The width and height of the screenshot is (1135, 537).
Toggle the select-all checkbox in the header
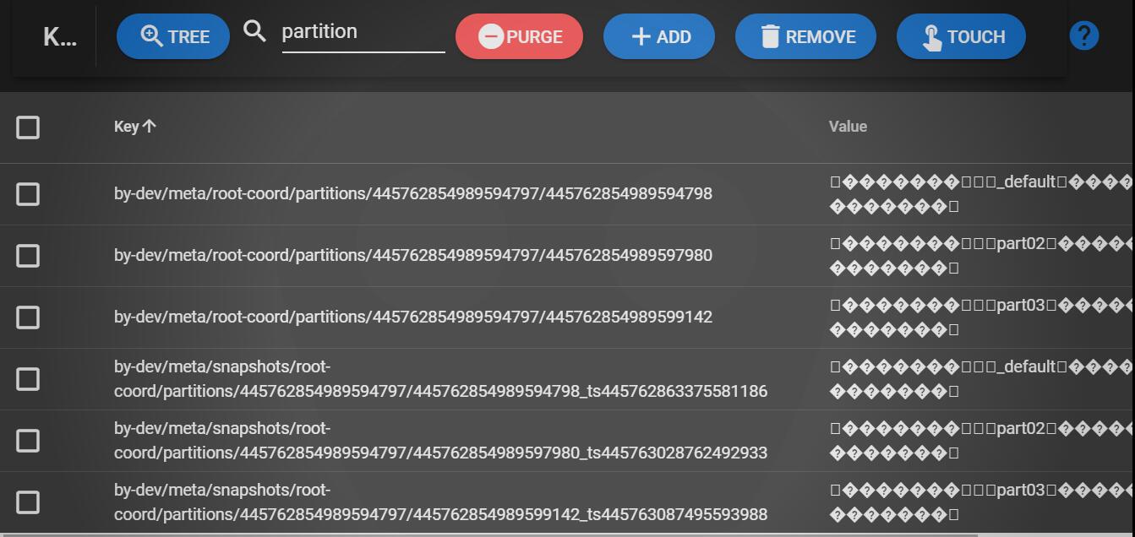click(x=28, y=127)
